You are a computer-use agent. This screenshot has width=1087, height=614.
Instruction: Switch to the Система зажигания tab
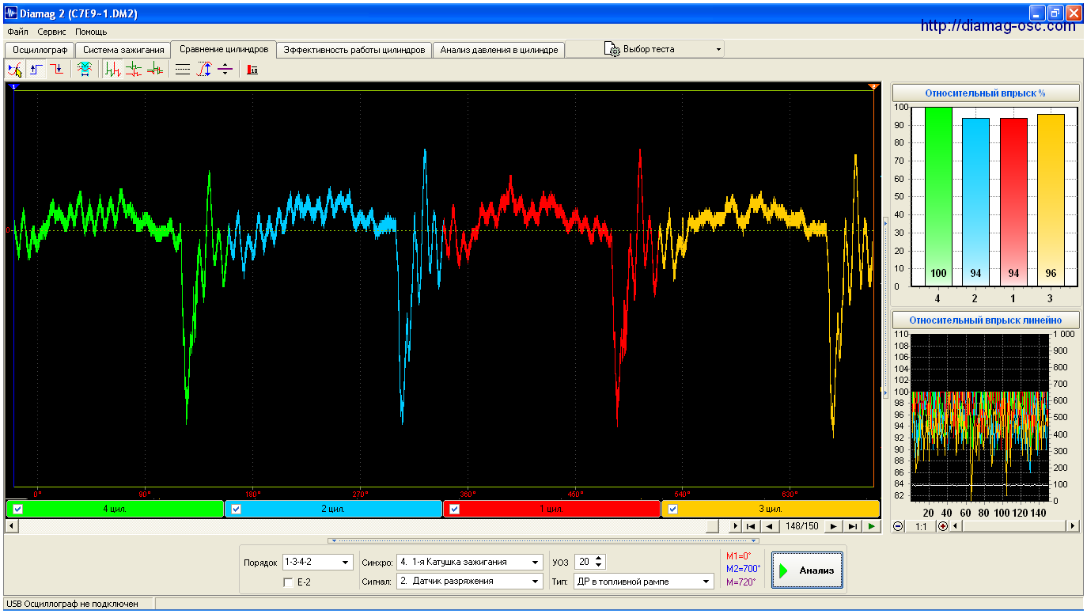(x=123, y=50)
